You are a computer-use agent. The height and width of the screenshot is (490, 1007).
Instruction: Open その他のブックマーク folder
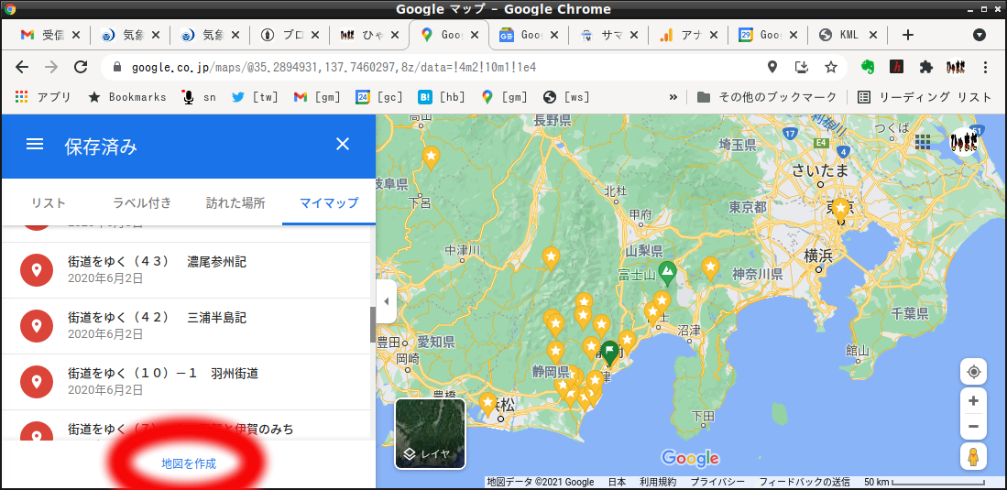pos(767,97)
